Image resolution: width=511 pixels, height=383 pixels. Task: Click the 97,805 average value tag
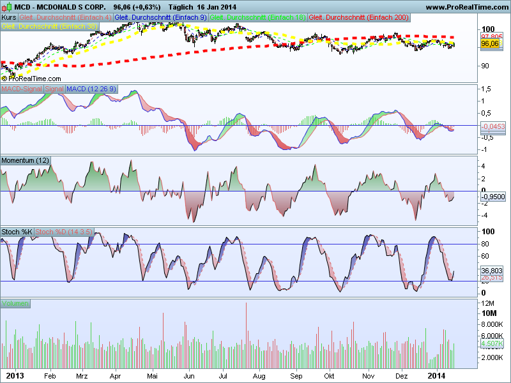point(492,36)
